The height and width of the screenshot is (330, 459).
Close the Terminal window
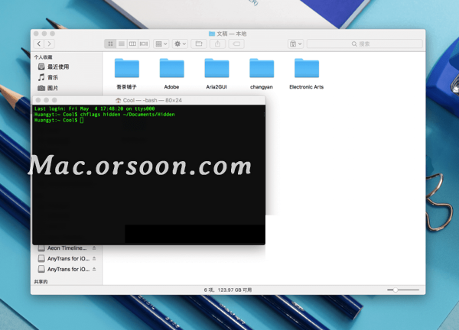38,100
